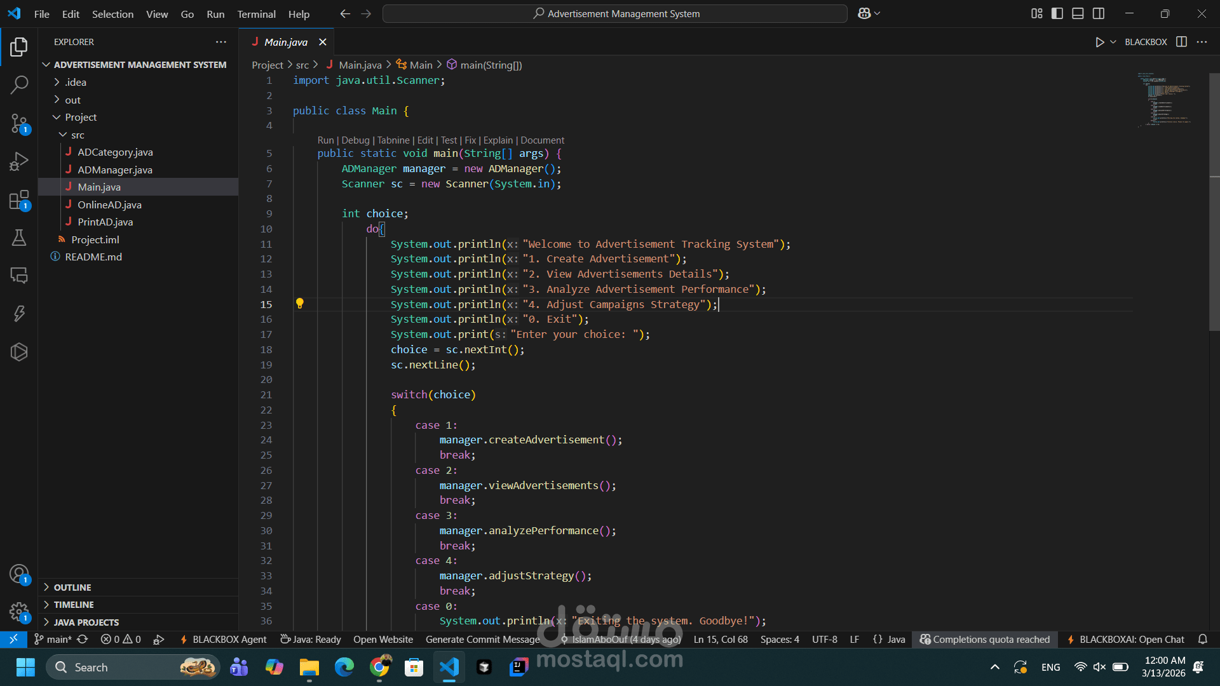
Task: Open Run and Debug view icon
Action: [19, 161]
